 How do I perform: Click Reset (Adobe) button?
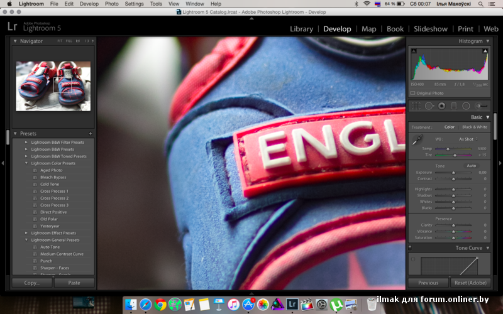(x=470, y=283)
